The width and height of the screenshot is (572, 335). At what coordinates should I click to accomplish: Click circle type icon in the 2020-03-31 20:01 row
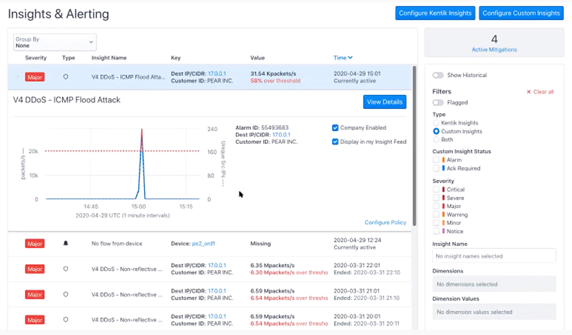(x=65, y=320)
